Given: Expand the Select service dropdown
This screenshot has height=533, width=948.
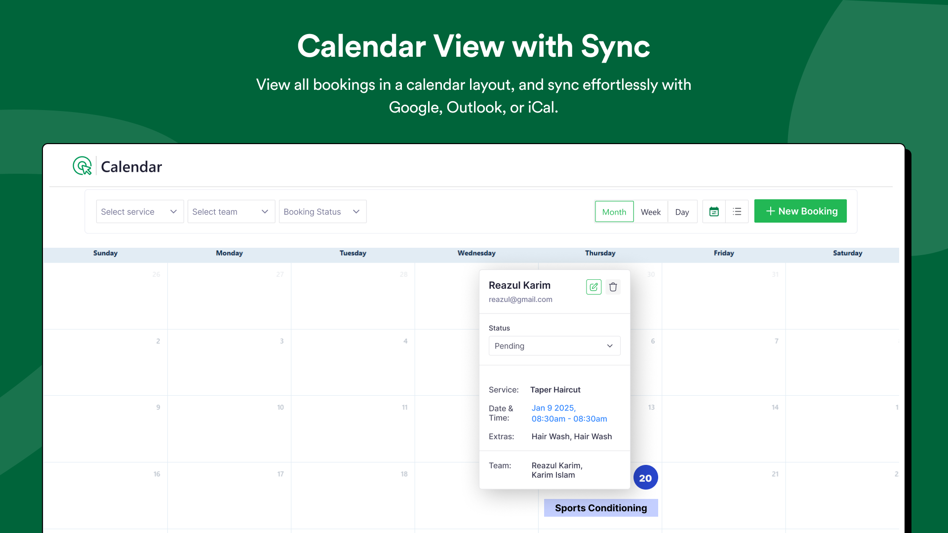Looking at the screenshot, I should [x=140, y=212].
